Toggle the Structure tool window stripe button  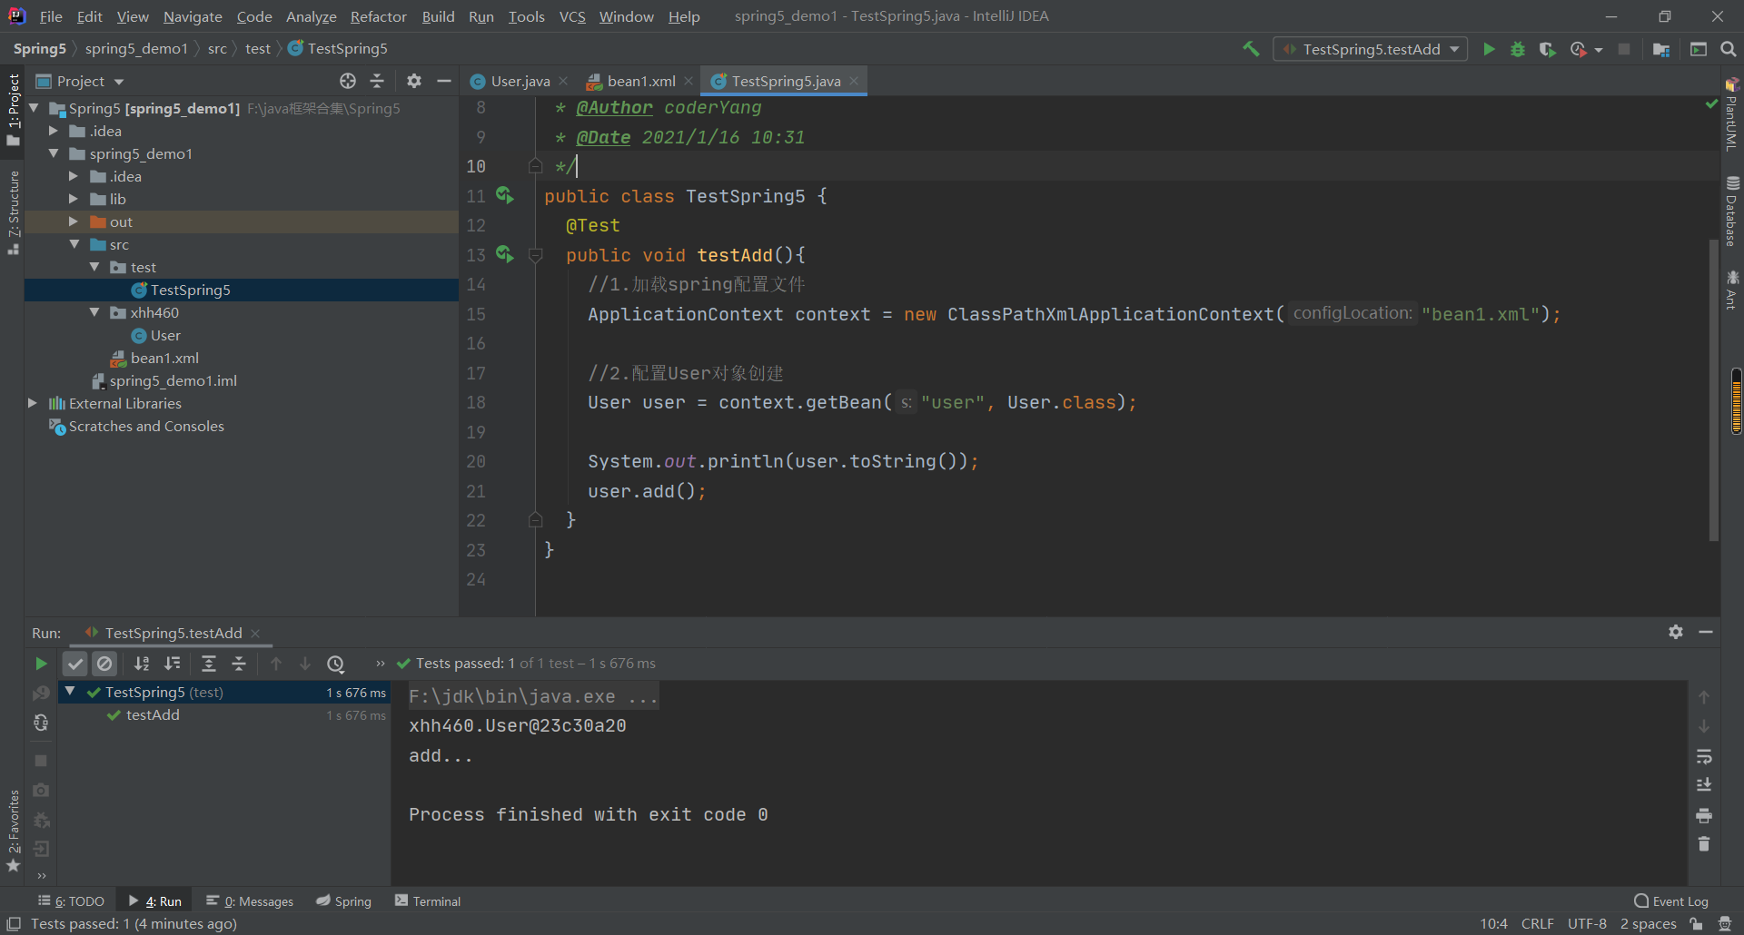click(x=13, y=212)
